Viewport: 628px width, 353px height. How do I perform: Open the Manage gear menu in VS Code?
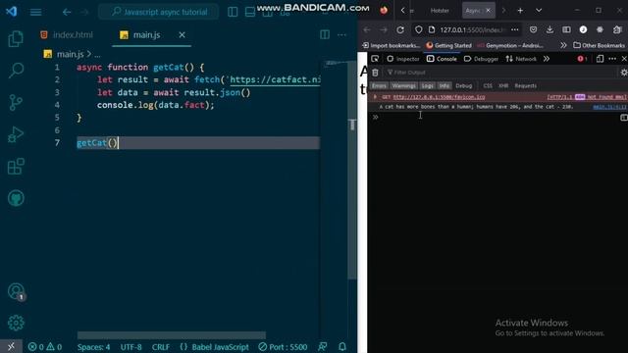point(16,323)
